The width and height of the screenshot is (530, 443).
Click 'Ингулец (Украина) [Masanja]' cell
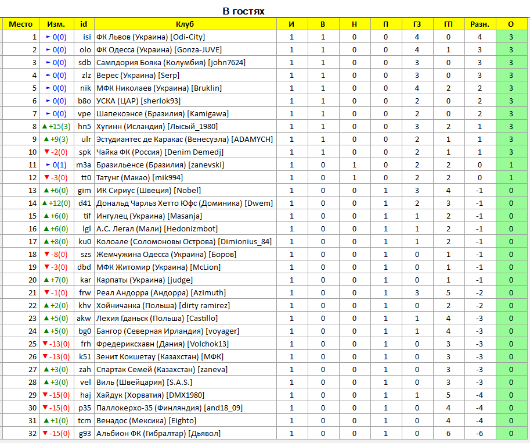pyautogui.click(x=185, y=216)
